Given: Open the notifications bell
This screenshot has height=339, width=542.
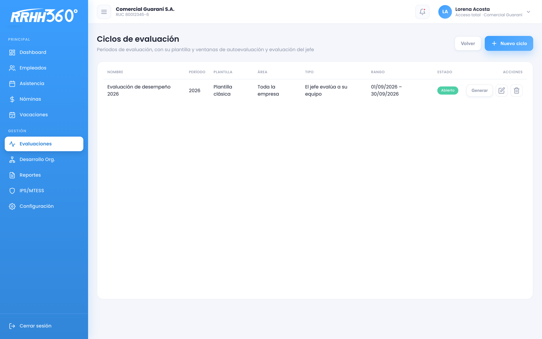Looking at the screenshot, I should [422, 12].
